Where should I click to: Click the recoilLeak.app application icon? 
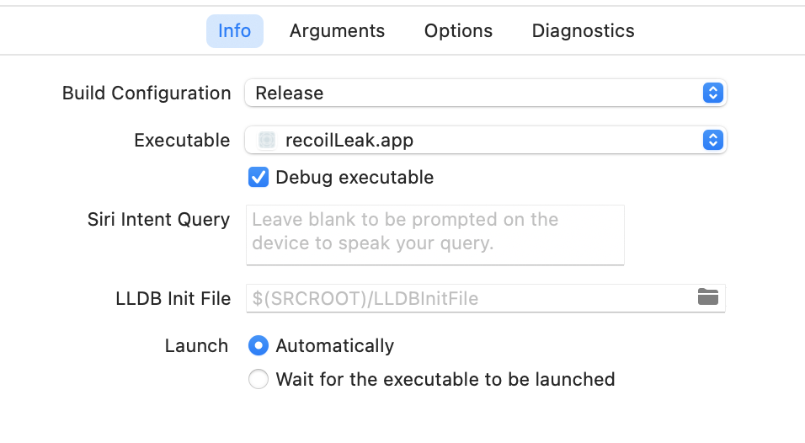266,140
